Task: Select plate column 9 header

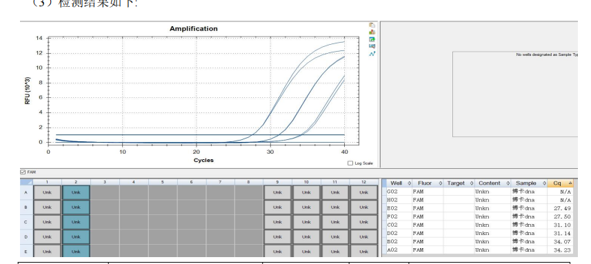Action: (x=277, y=182)
